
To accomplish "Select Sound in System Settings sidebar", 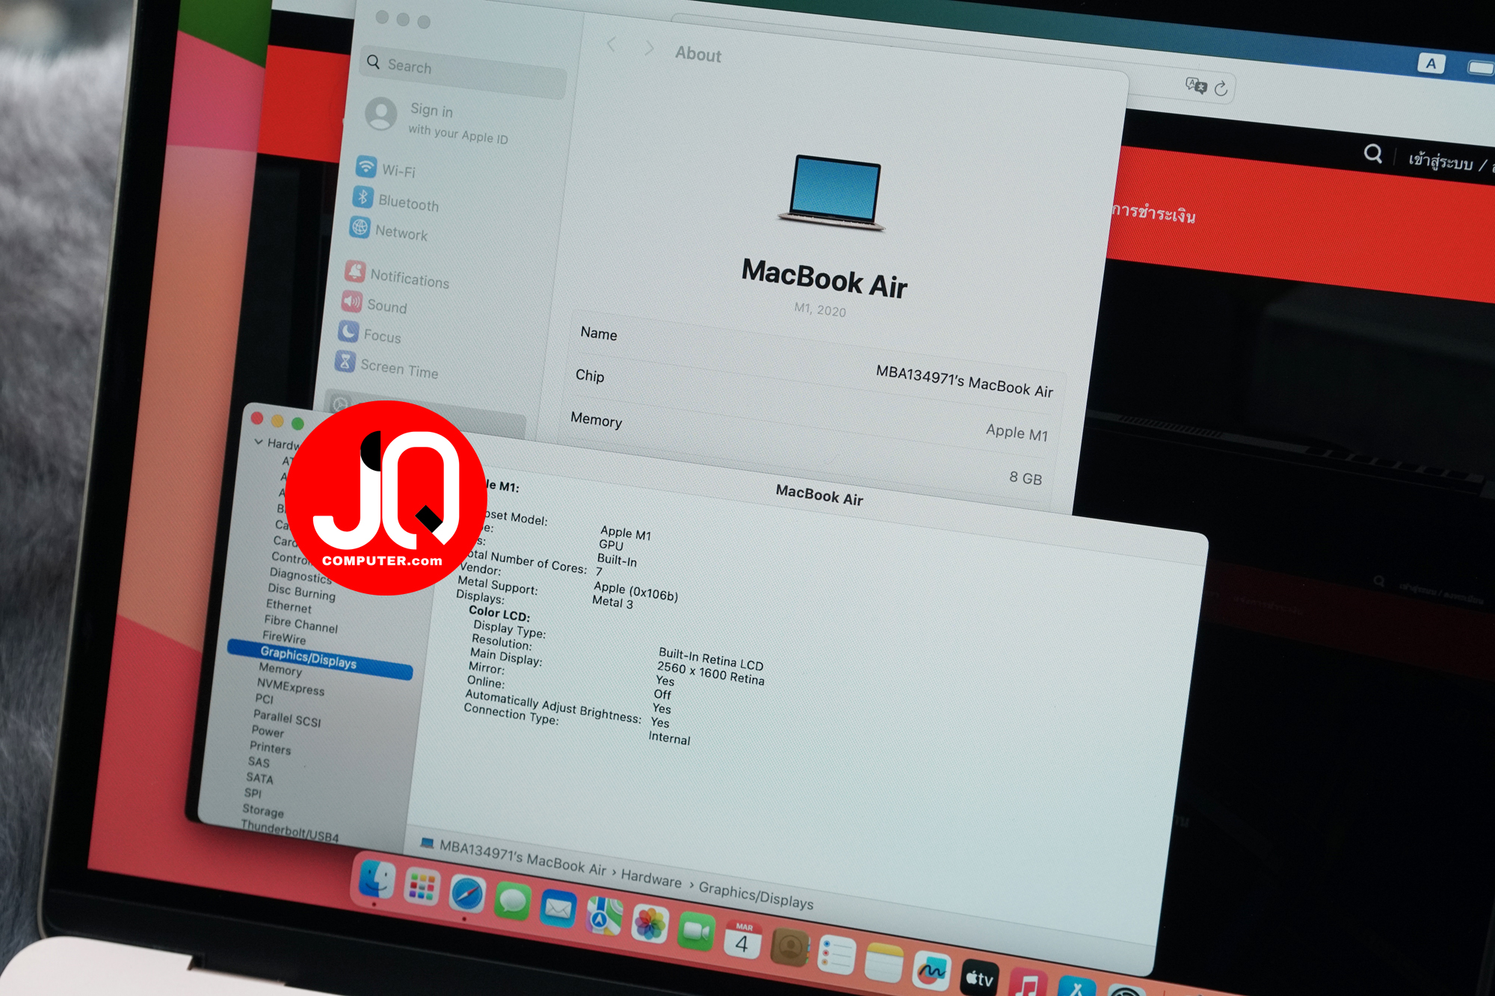I will coord(374,304).
